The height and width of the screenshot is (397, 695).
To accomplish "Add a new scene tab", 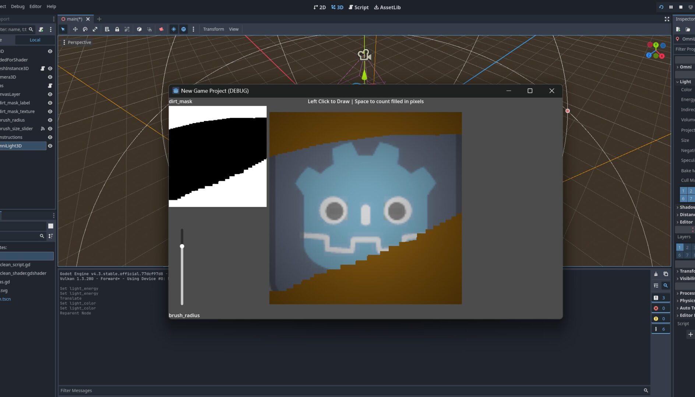I will (x=99, y=19).
